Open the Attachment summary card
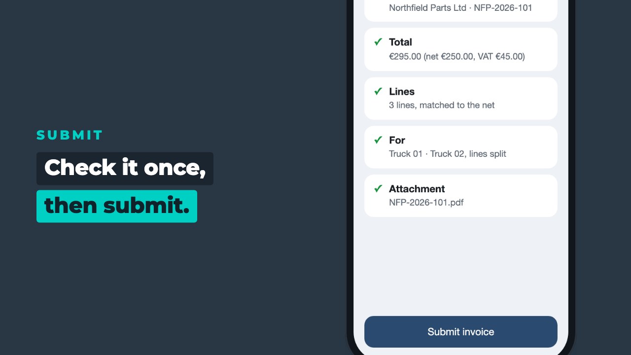 [461, 196]
